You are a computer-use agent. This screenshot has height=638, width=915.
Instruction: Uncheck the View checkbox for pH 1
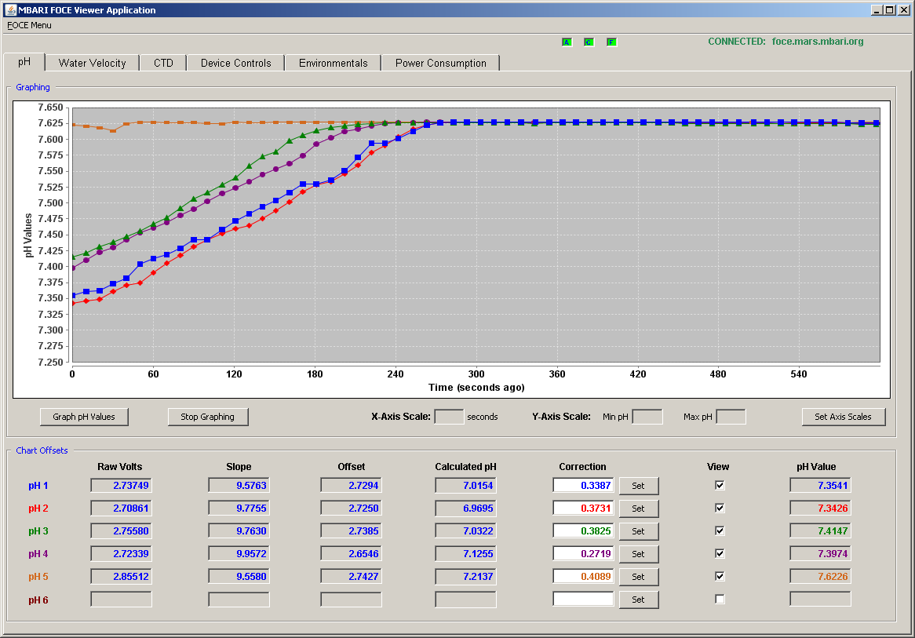(x=720, y=485)
